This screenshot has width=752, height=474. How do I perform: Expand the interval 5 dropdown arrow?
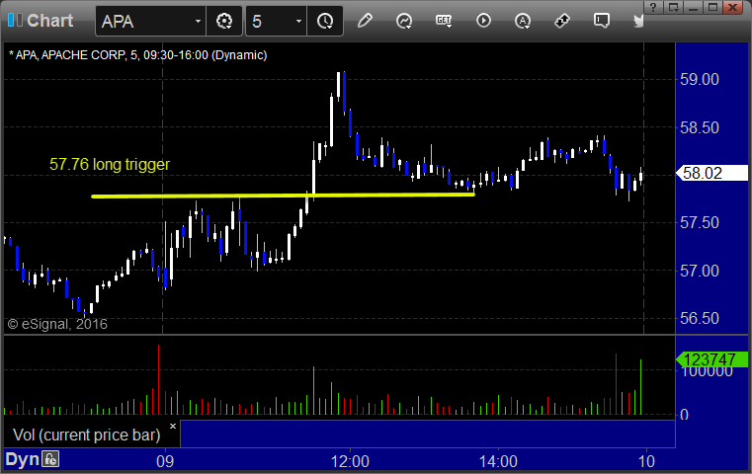298,21
